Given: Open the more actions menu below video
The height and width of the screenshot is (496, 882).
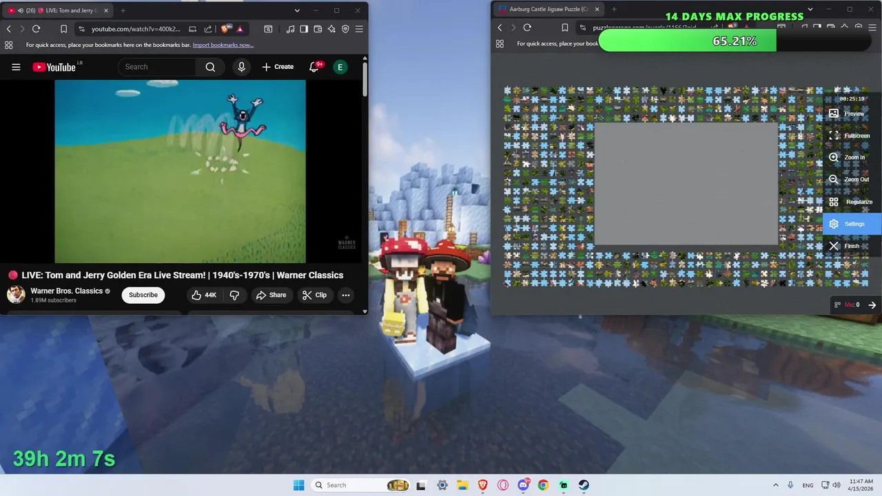Looking at the screenshot, I should pos(346,295).
